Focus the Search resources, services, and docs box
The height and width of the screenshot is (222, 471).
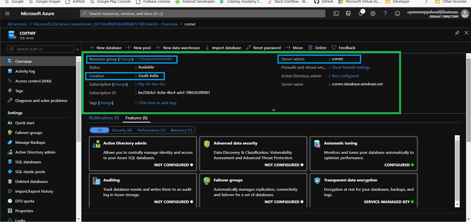(202, 13)
